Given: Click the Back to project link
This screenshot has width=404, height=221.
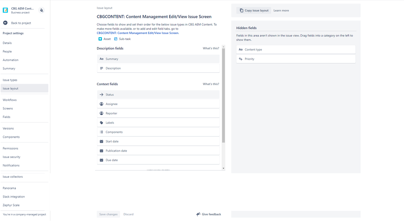Looking at the screenshot, I should [x=21, y=23].
